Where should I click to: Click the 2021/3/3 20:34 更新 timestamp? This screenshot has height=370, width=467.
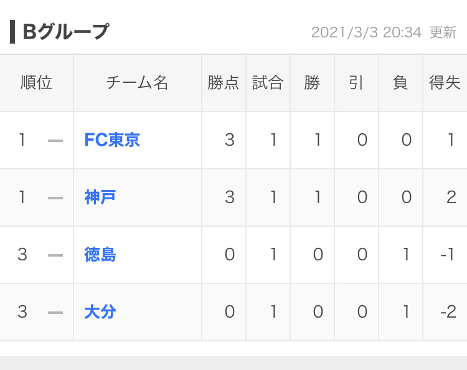(x=384, y=33)
